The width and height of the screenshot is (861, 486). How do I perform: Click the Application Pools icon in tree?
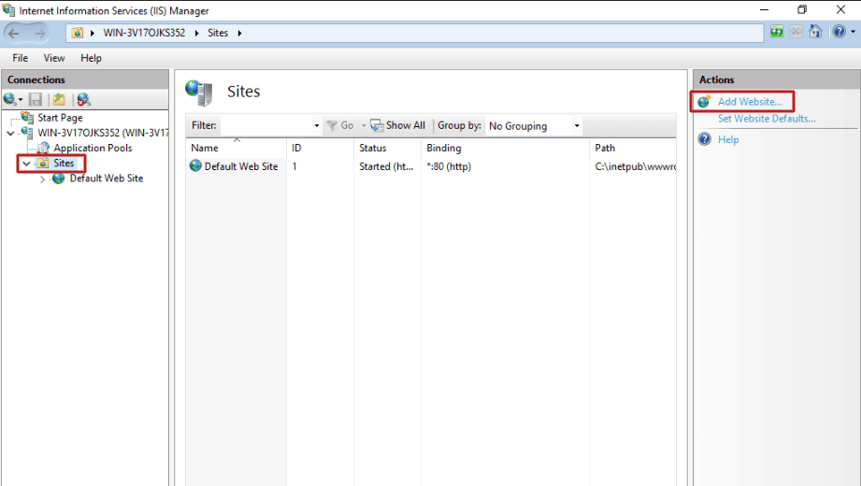[43, 148]
